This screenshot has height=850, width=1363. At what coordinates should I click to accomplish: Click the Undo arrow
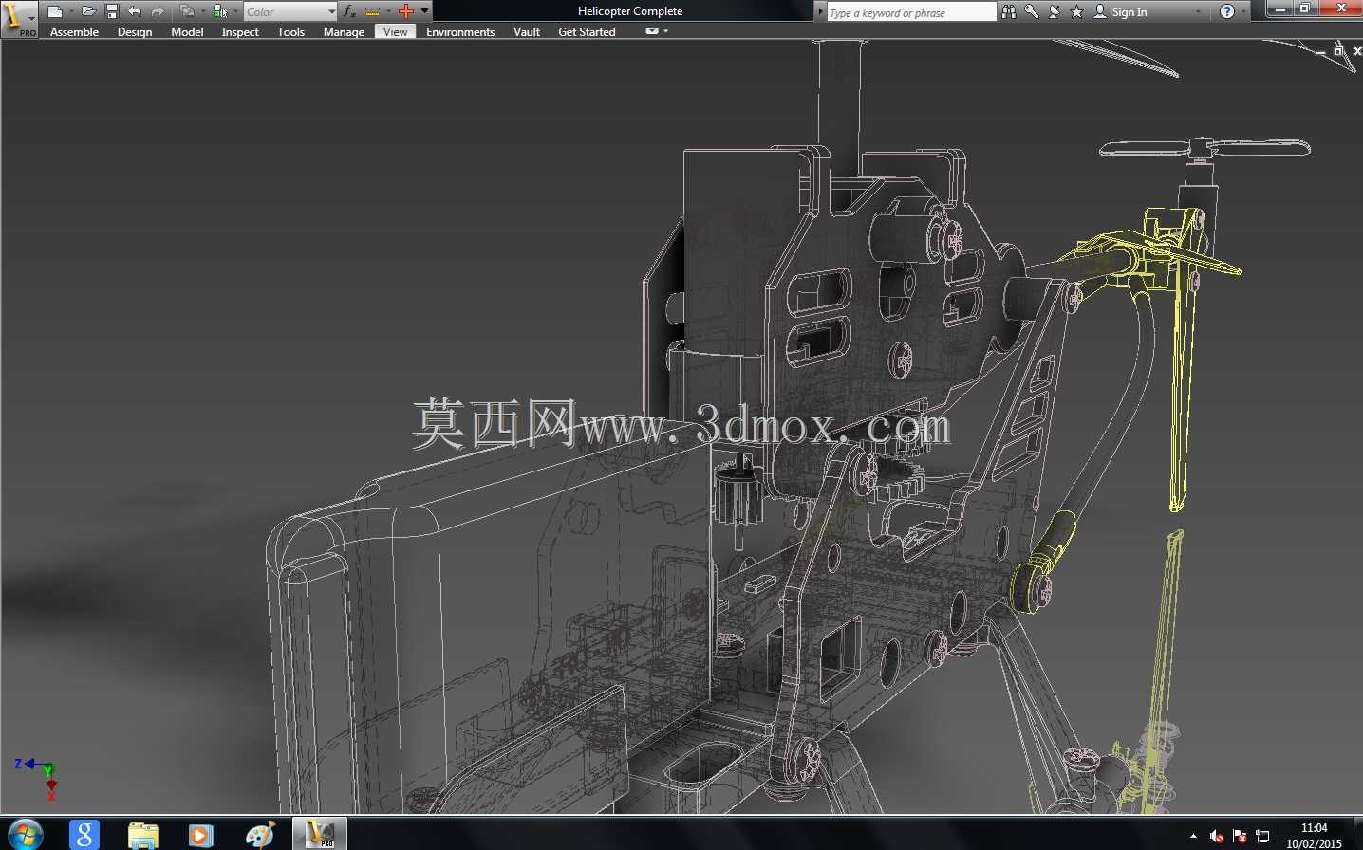point(135,11)
